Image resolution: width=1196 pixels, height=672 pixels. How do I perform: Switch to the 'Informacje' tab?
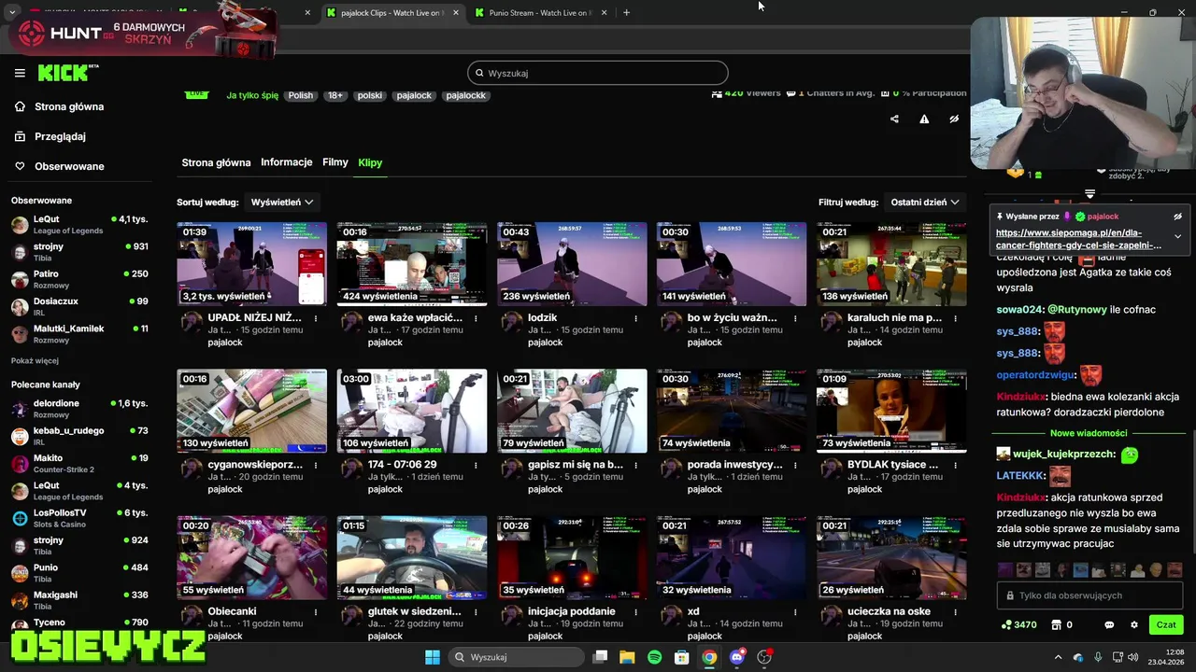tap(287, 162)
